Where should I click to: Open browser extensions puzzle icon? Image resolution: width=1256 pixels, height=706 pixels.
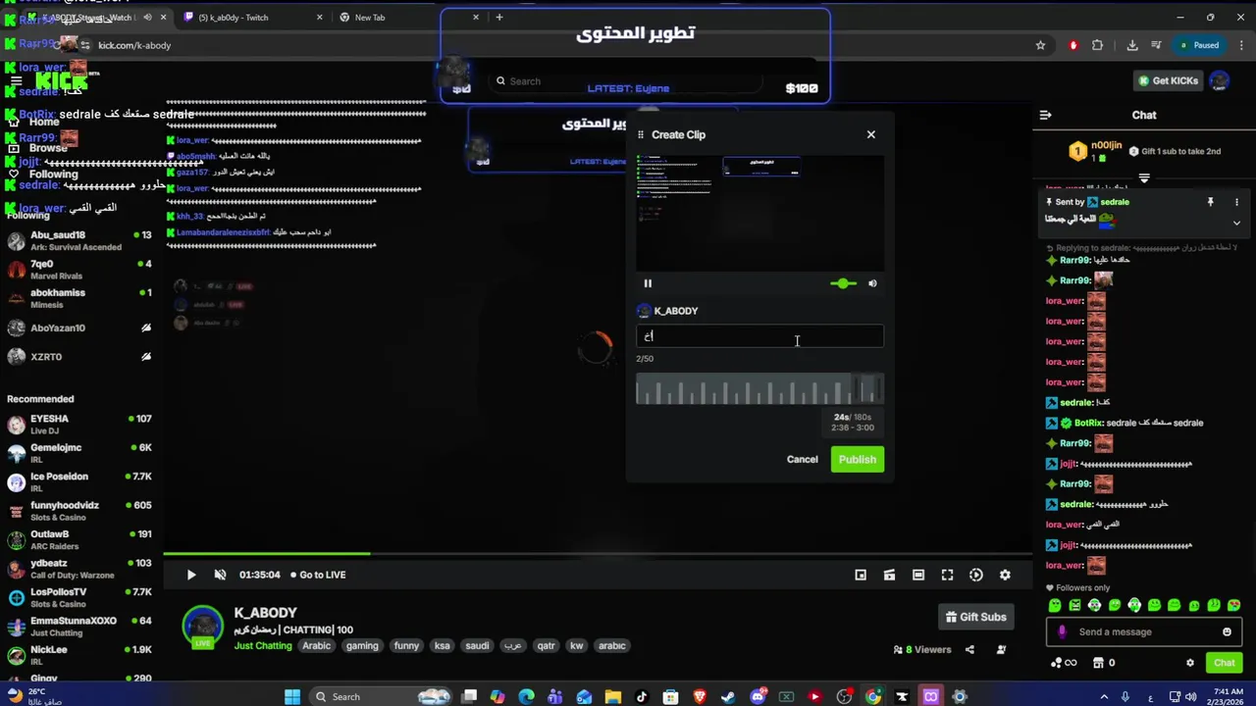(x=1097, y=45)
